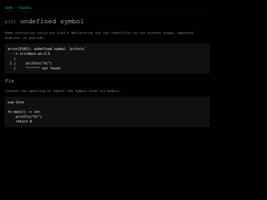Open the home link
The image size is (267, 200).
click(9, 7)
